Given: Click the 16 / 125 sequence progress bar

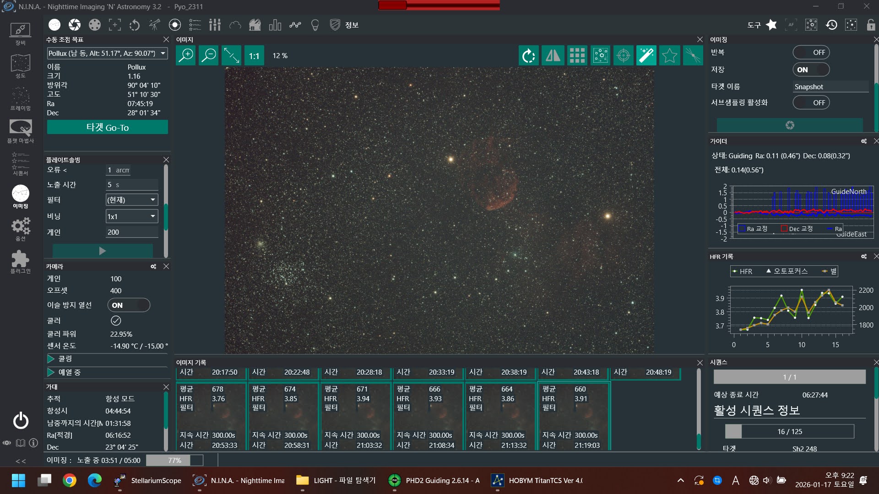Looking at the screenshot, I should (789, 431).
